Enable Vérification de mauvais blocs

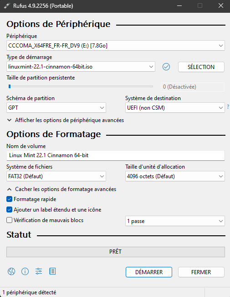pos(9,220)
